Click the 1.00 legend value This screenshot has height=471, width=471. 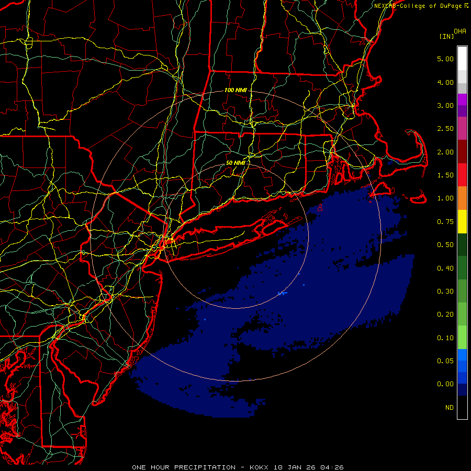(445, 198)
